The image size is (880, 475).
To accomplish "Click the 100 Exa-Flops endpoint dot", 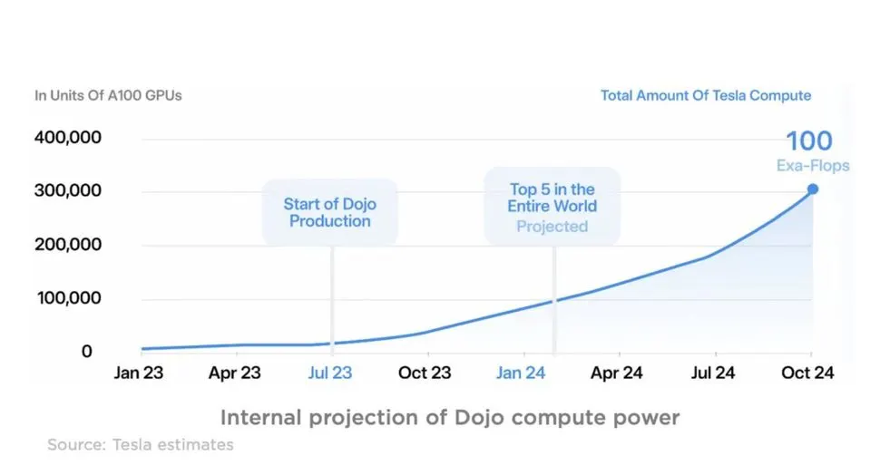I will [x=813, y=189].
